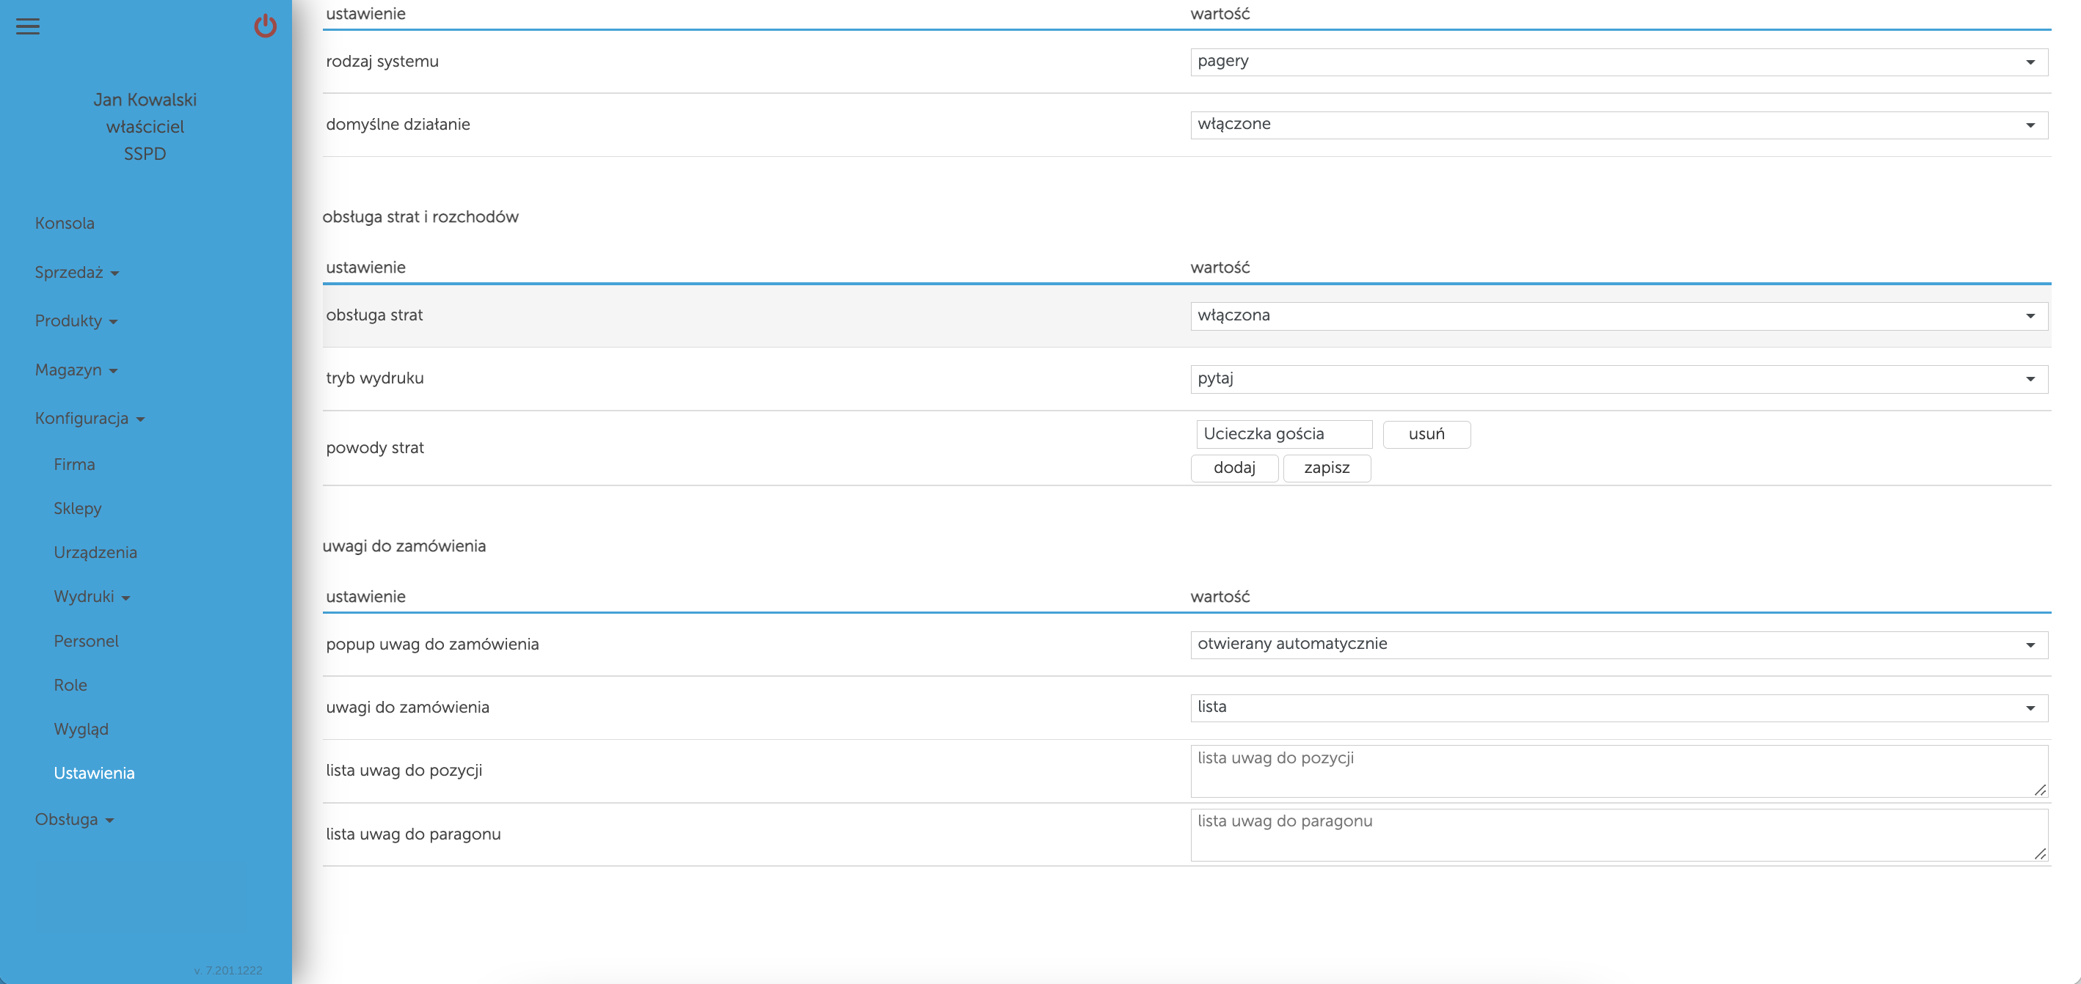Viewport: 2081px width, 984px height.
Task: Open obsługa strat dropdown
Action: [x=1618, y=317]
